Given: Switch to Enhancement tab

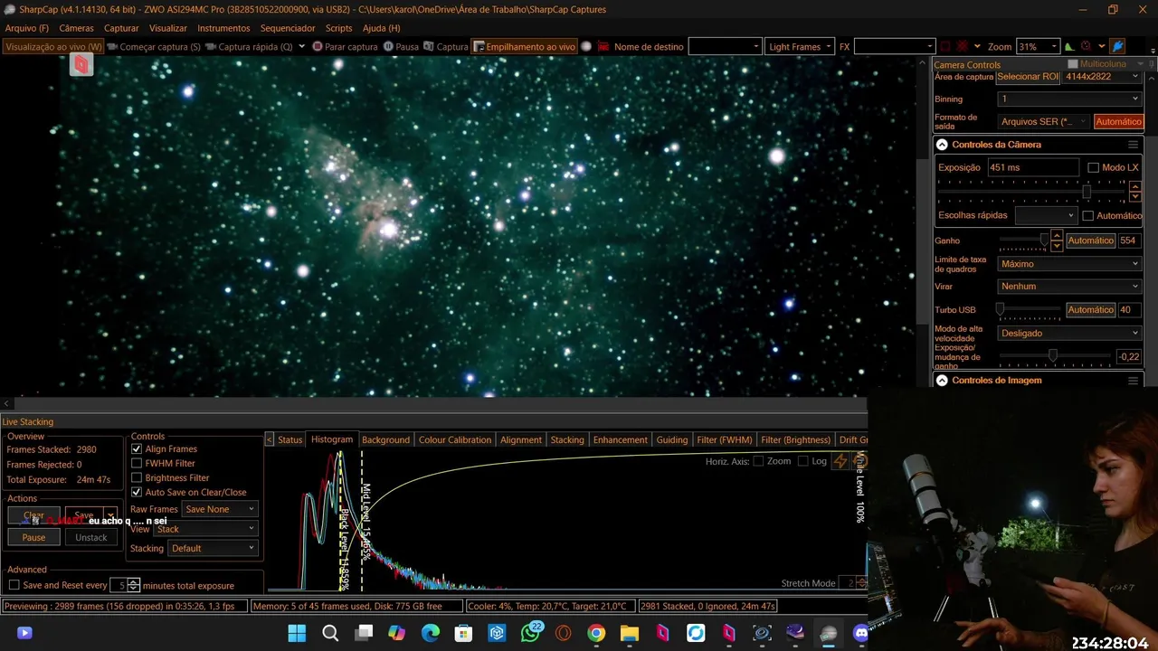Looking at the screenshot, I should pos(620,439).
